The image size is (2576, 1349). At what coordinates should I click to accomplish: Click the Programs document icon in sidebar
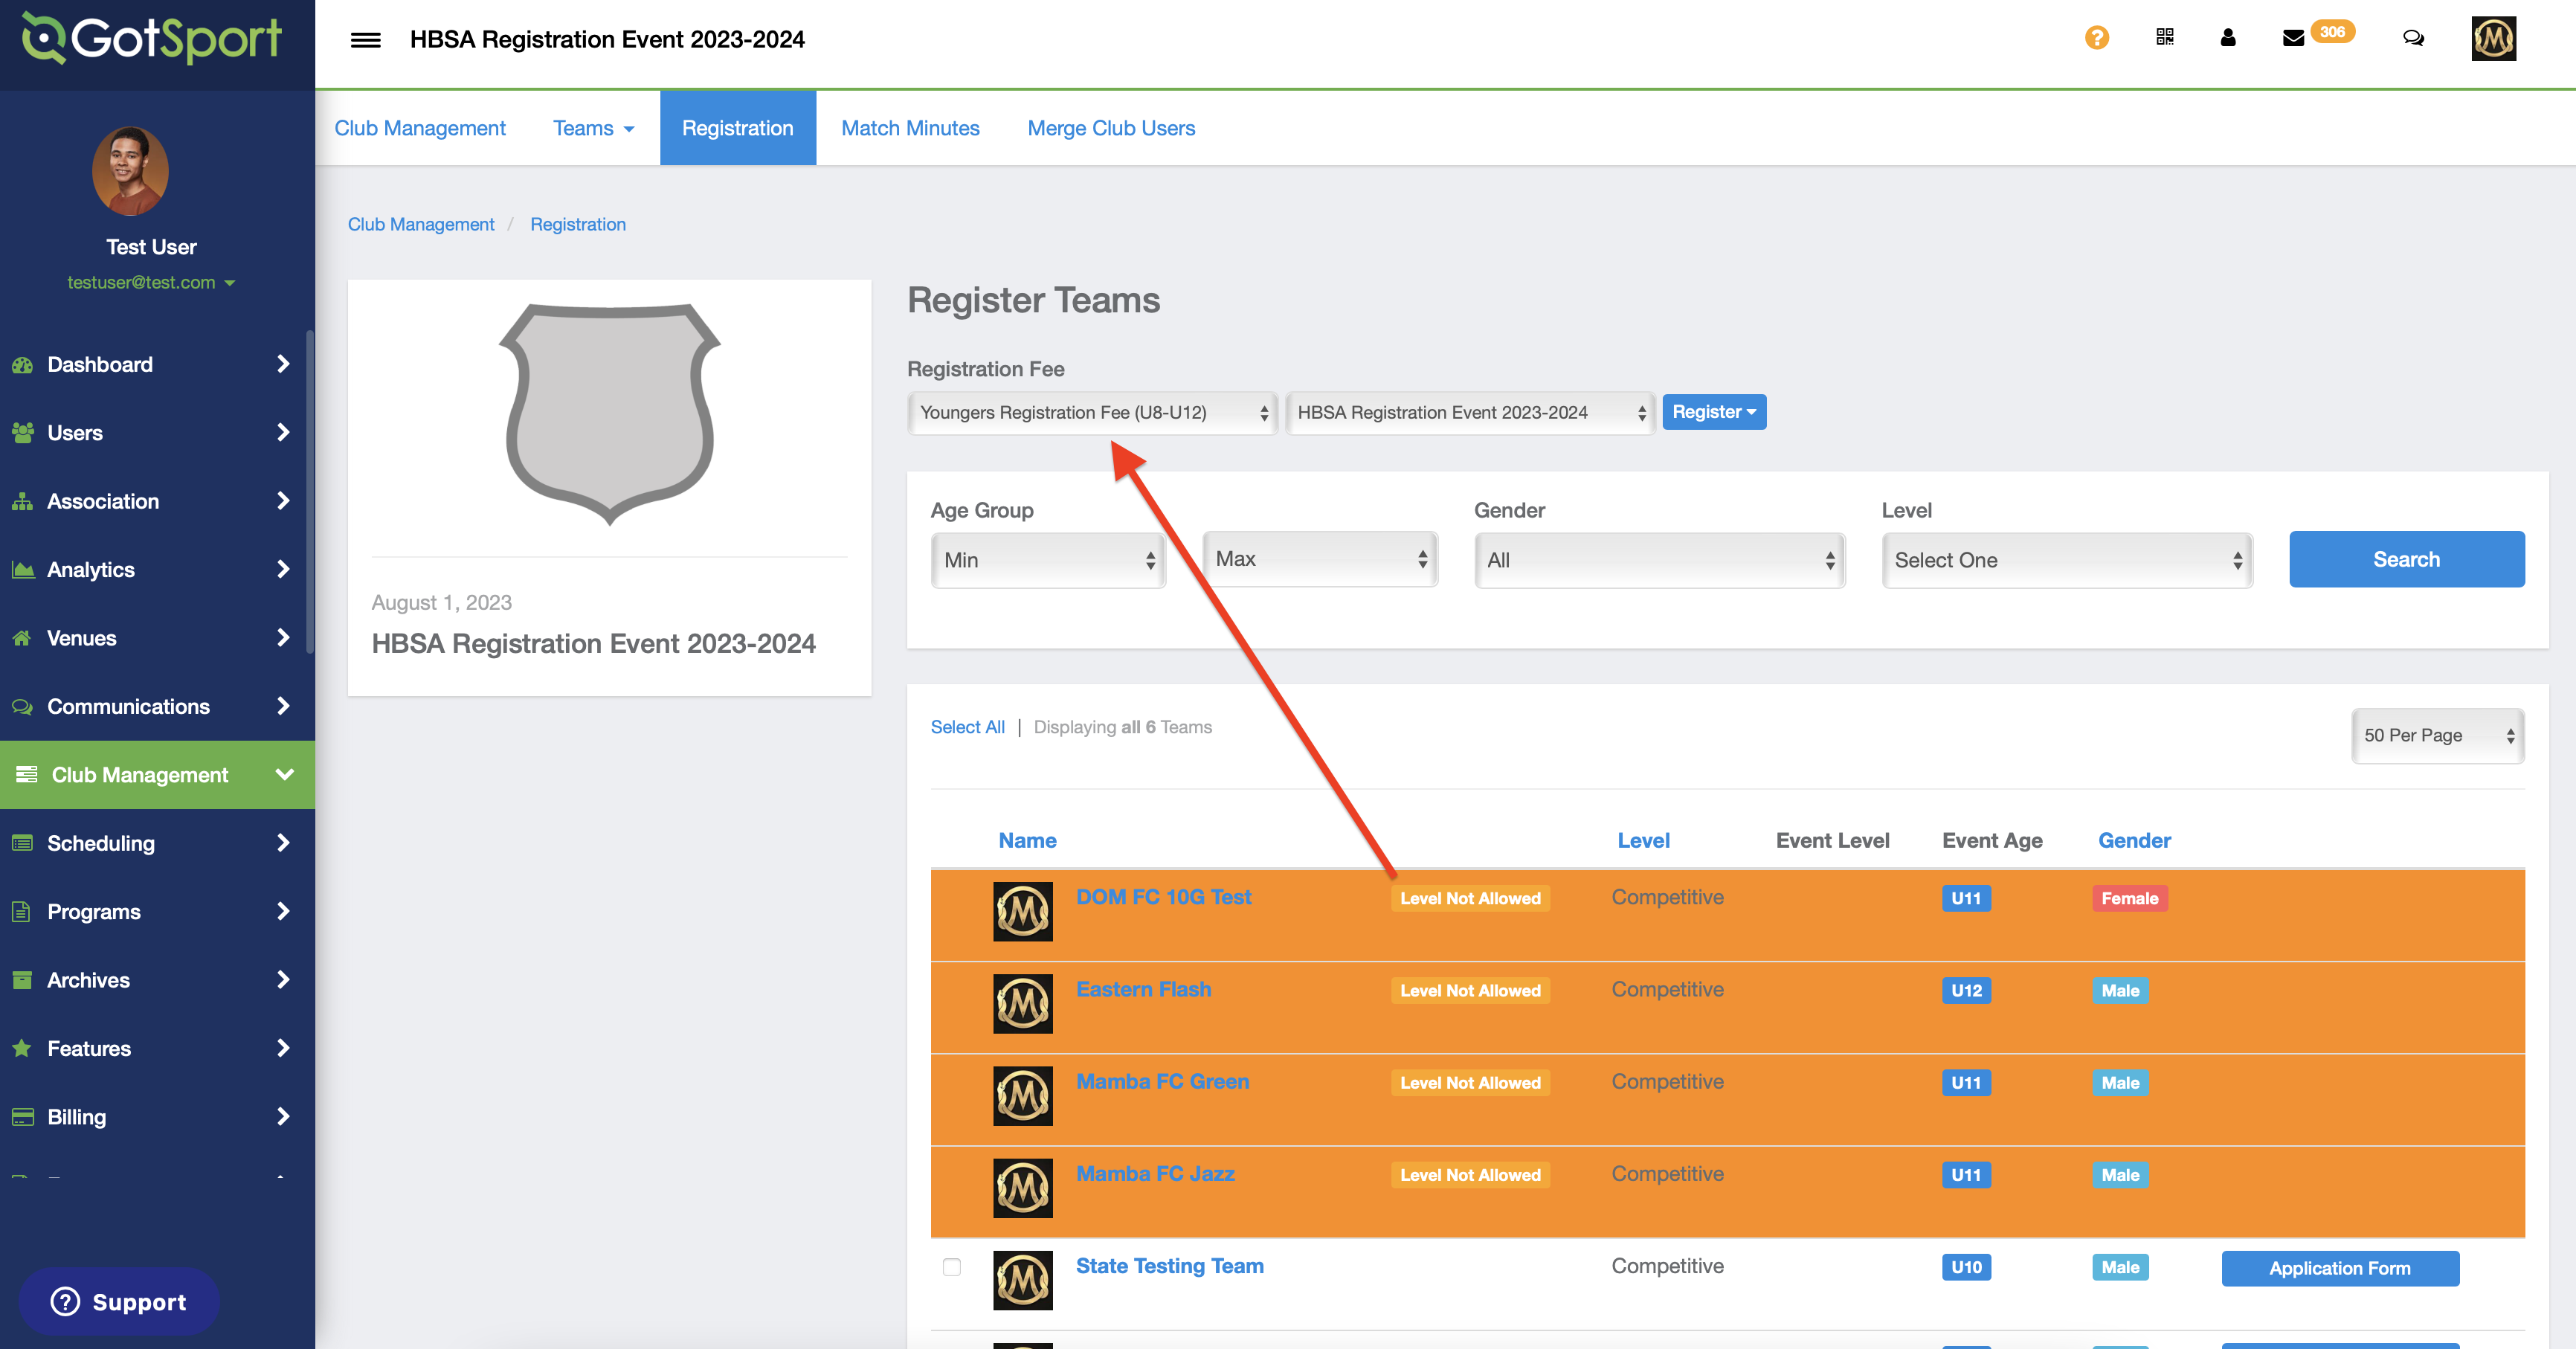tap(22, 911)
